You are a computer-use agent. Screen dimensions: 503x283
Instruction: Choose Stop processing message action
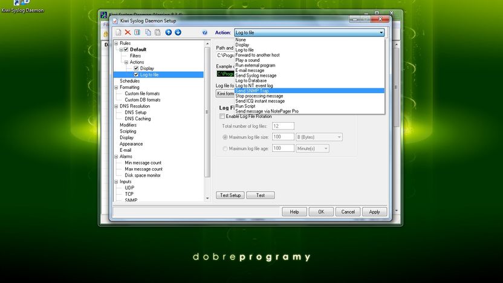[310, 96]
